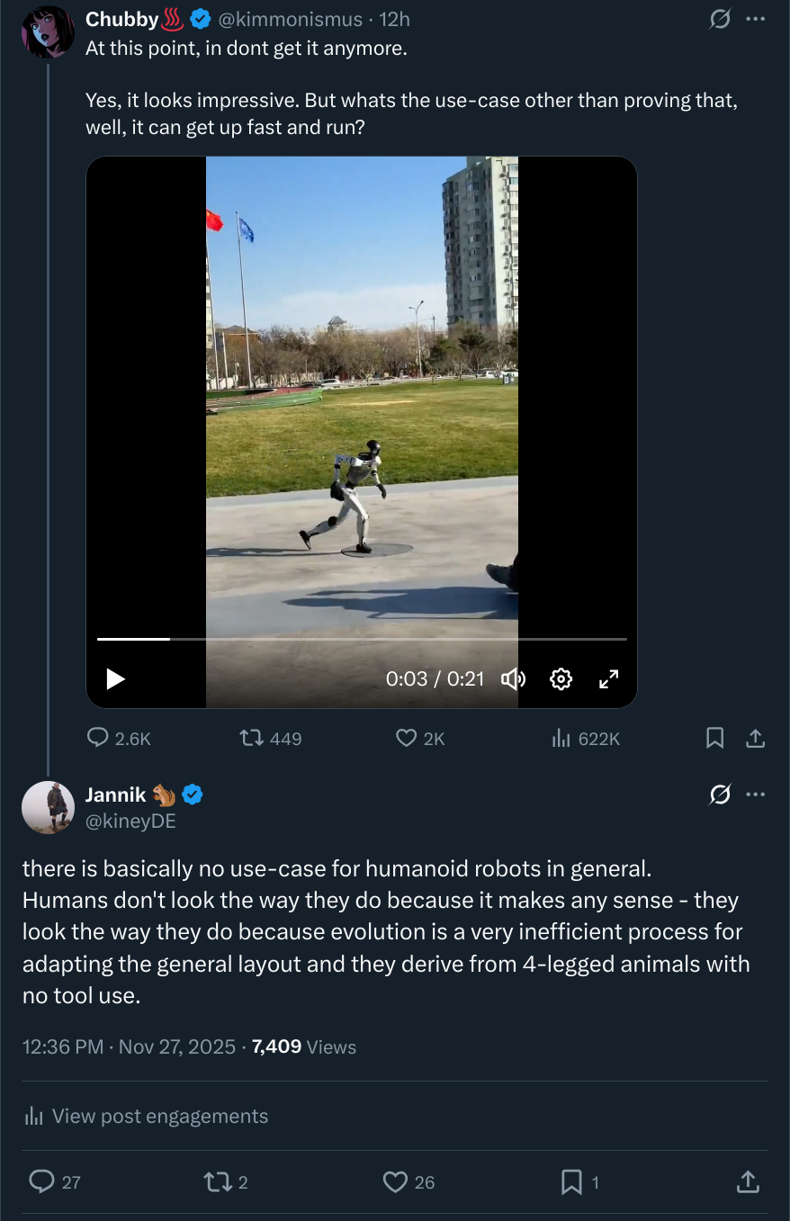Open the more options menu on Chubby's post
The width and height of the screenshot is (790, 1221).
(756, 18)
